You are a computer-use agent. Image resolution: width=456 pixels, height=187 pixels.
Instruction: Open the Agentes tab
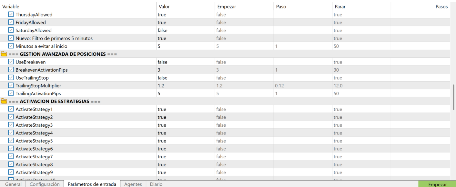tap(133, 184)
